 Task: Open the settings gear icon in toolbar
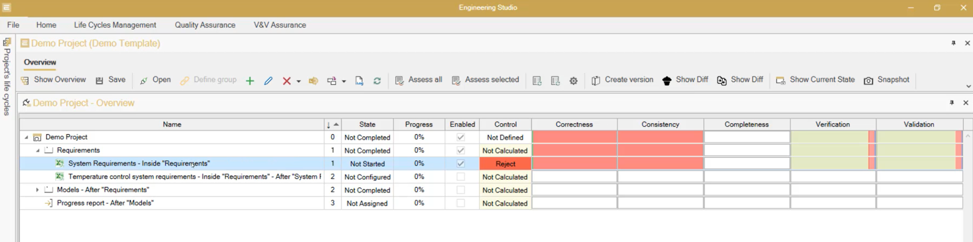coord(574,81)
